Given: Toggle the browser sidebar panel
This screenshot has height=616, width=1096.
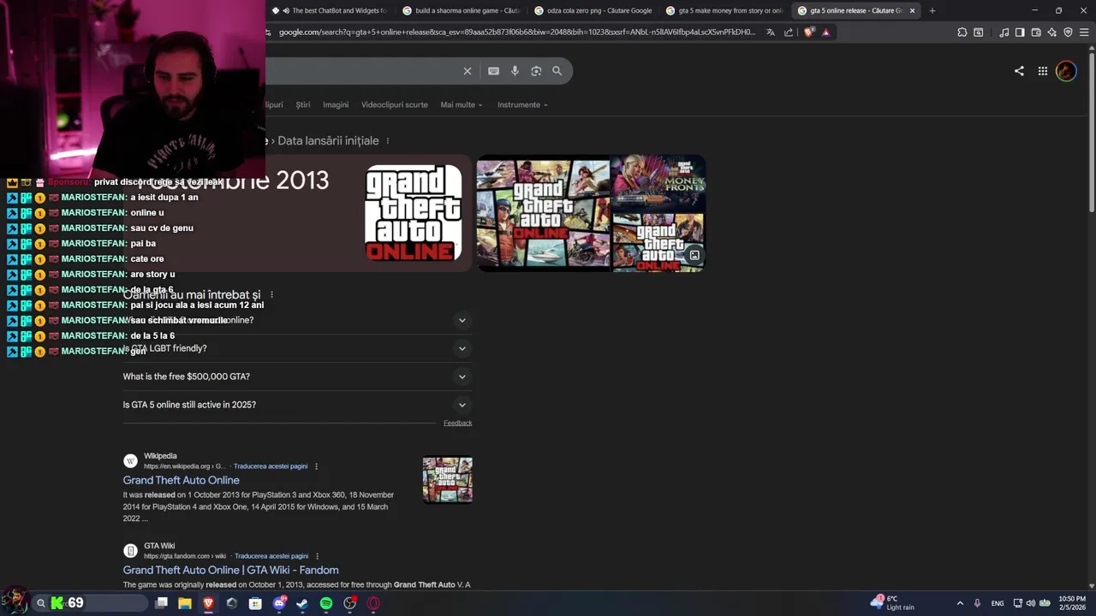Looking at the screenshot, I should [1020, 33].
